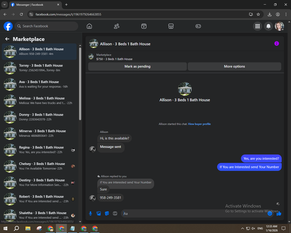The height and width of the screenshot is (233, 291).
Task: Record a voice clip with microphone icon
Action: point(90,214)
